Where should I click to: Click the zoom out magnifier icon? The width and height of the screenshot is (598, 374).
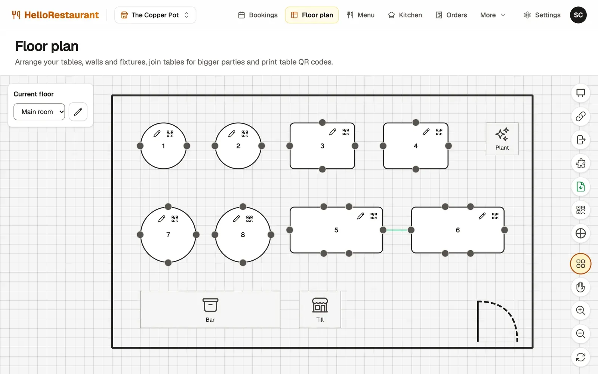(x=580, y=334)
